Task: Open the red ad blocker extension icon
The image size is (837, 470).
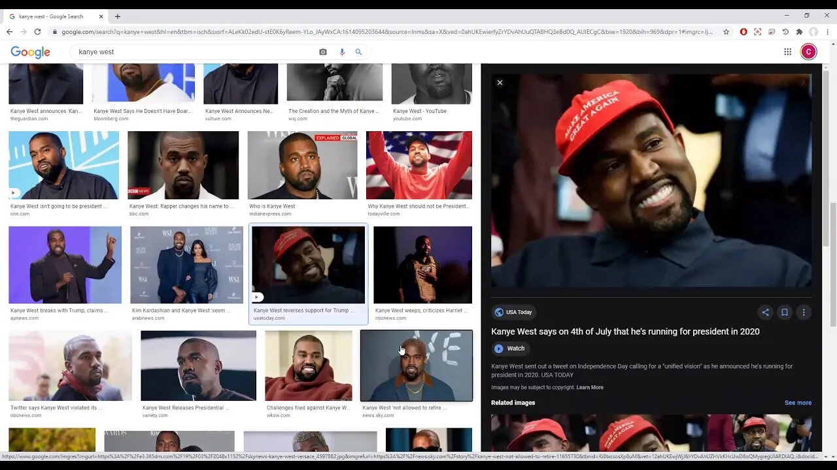Action: (743, 31)
